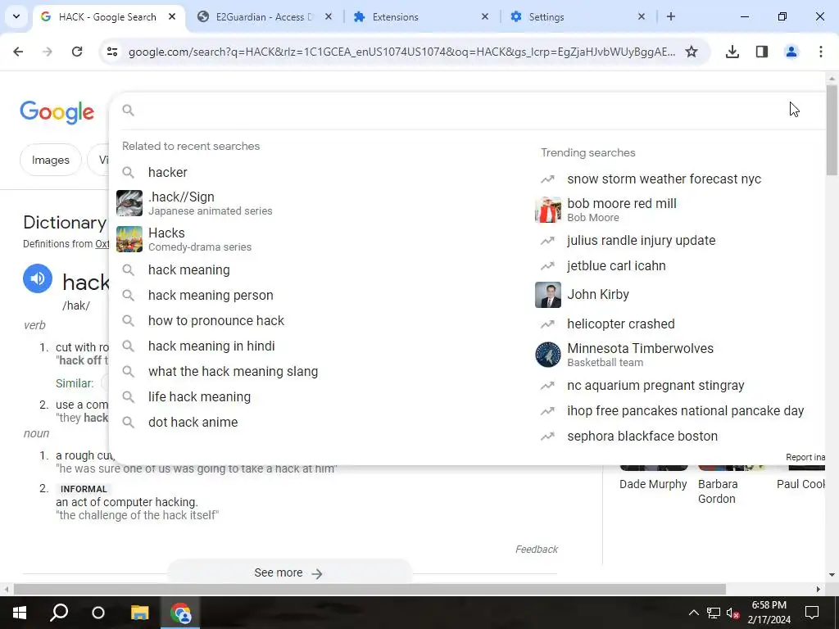Click the dictionary Feedback link
Screen dimensions: 839x629
click(536, 550)
